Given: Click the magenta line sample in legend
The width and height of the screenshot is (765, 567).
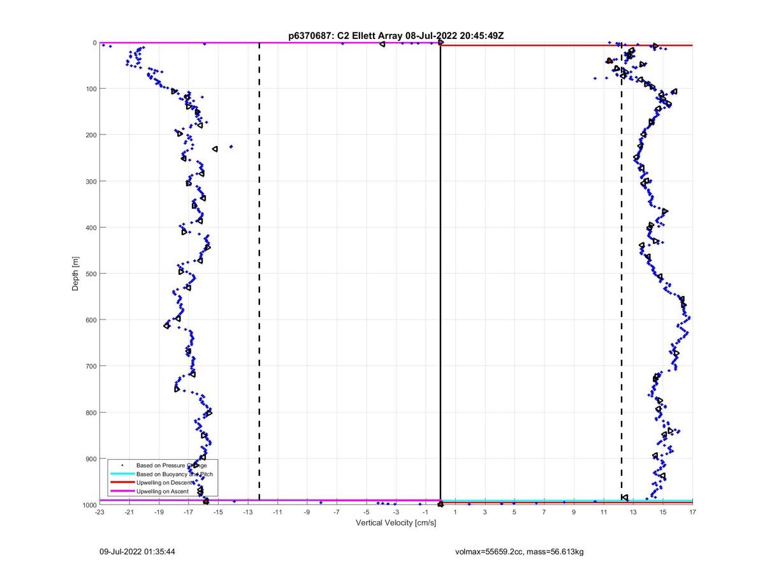Looking at the screenshot, I should 122,492.
